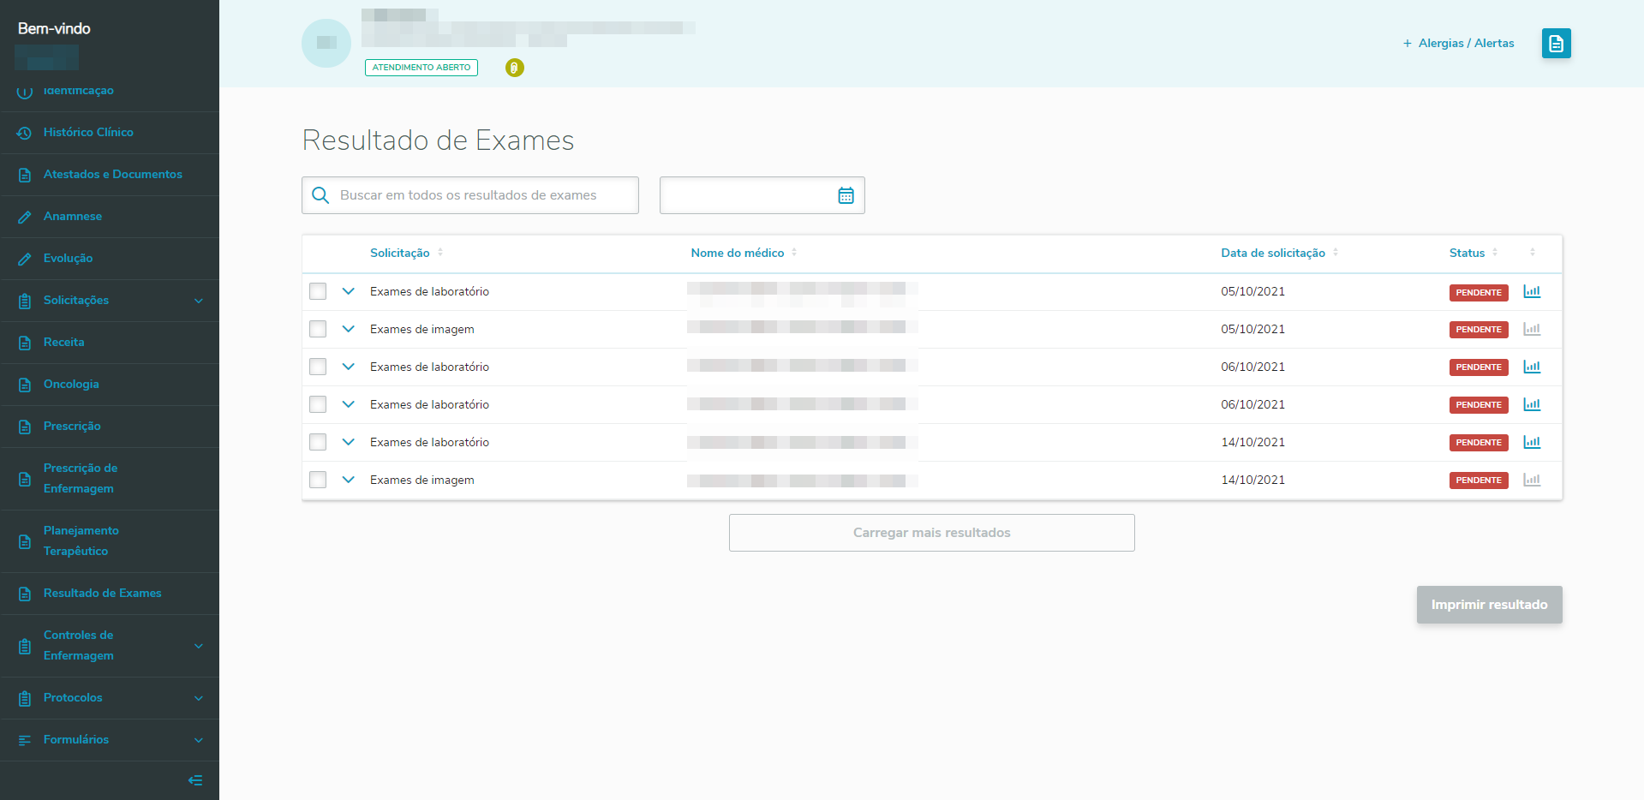1644x800 pixels.
Task: Open the calendar date picker icon
Action: point(846,195)
